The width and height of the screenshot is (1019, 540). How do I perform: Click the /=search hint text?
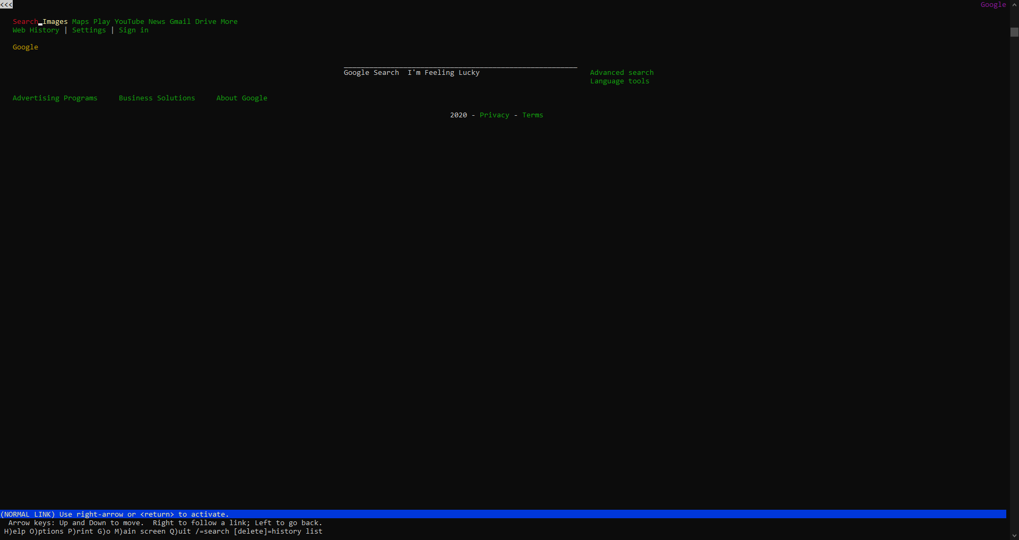coord(212,532)
